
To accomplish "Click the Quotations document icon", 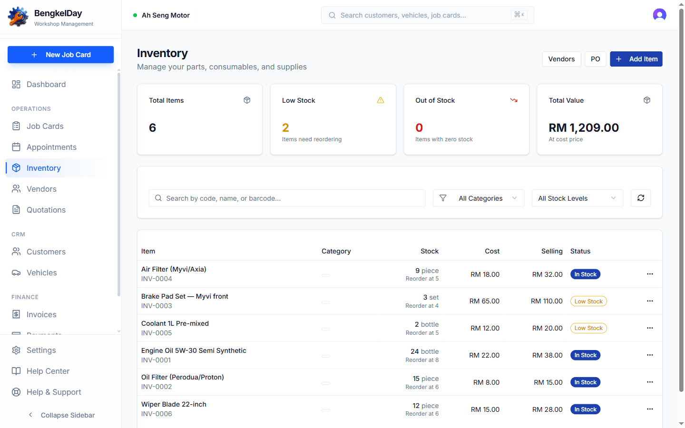I will click(16, 210).
